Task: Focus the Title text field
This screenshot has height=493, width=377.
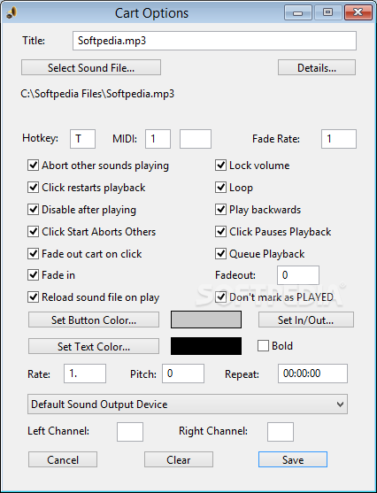Action: 214,41
